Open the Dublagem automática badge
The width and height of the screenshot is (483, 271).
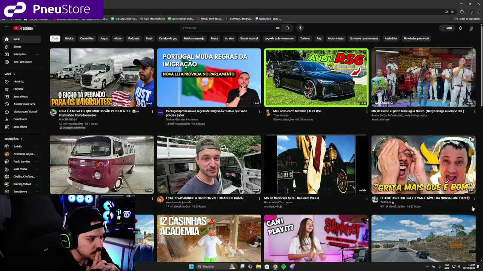[72, 128]
